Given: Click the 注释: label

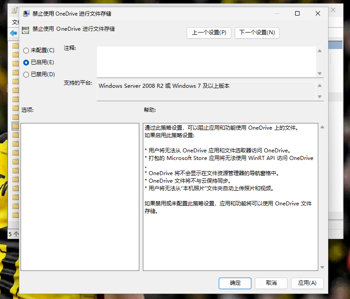Looking at the screenshot, I should pyautogui.click(x=70, y=48).
